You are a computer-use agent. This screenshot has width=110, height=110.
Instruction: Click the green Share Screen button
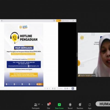pos(59,106)
